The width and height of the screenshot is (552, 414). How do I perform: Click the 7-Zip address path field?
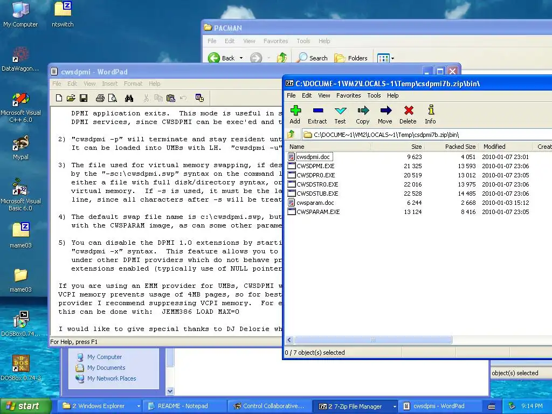click(427, 134)
